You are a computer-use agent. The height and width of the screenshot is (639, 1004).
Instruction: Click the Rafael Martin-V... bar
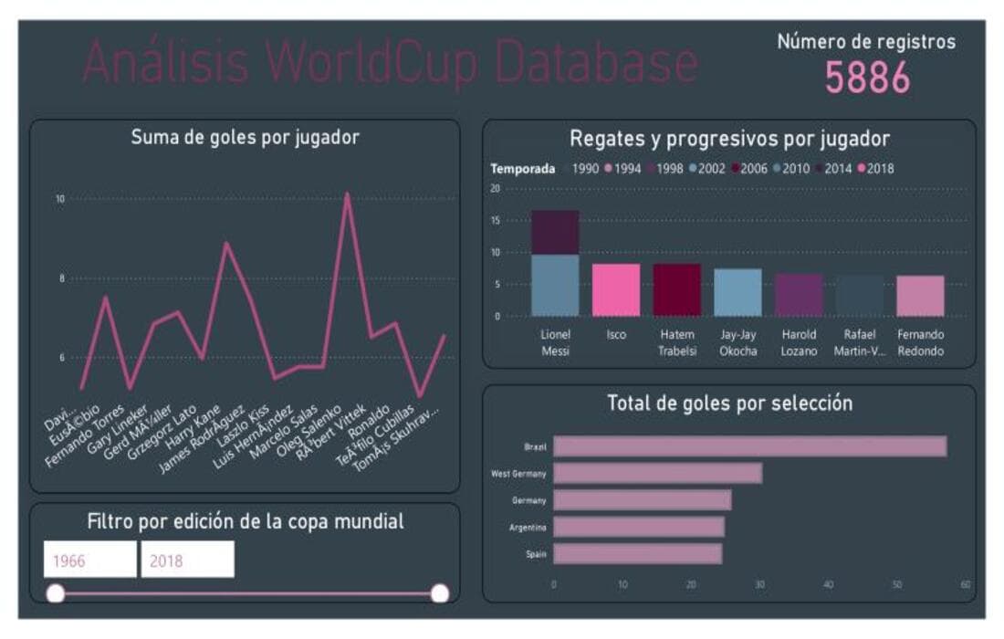[x=859, y=296]
